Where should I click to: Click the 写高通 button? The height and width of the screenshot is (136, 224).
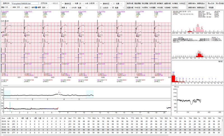211,7
